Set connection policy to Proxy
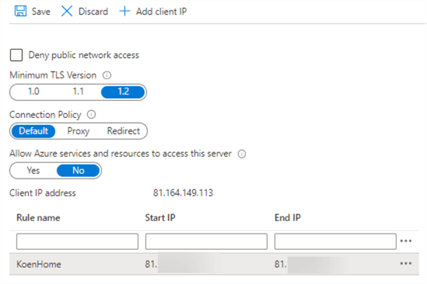 (x=79, y=131)
